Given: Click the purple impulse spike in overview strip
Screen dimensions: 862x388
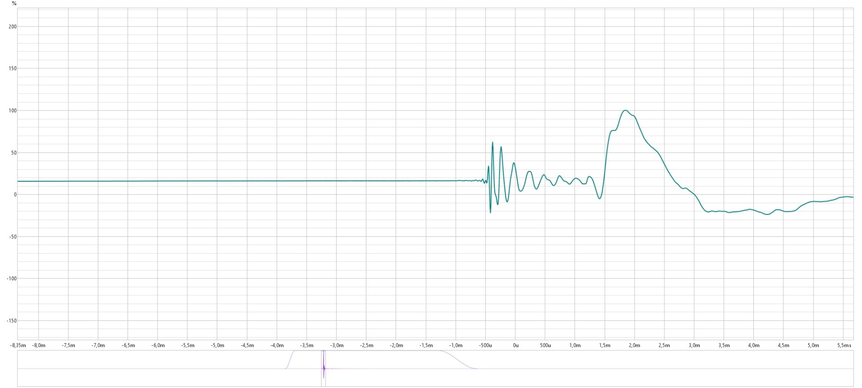Looking at the screenshot, I should point(323,369).
